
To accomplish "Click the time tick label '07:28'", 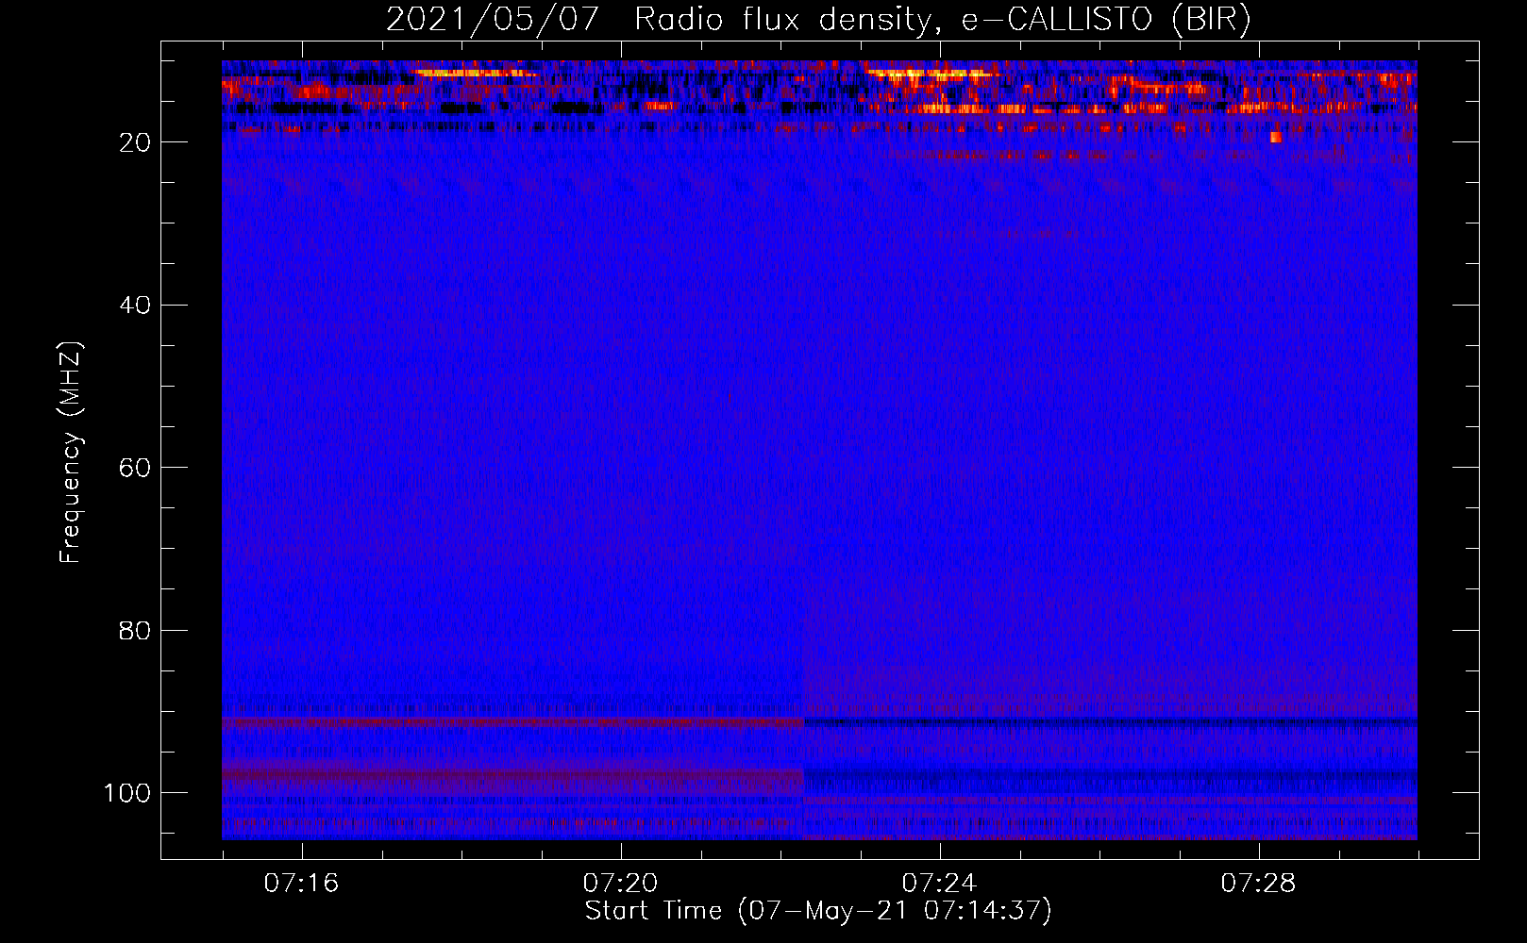I will tap(1259, 884).
